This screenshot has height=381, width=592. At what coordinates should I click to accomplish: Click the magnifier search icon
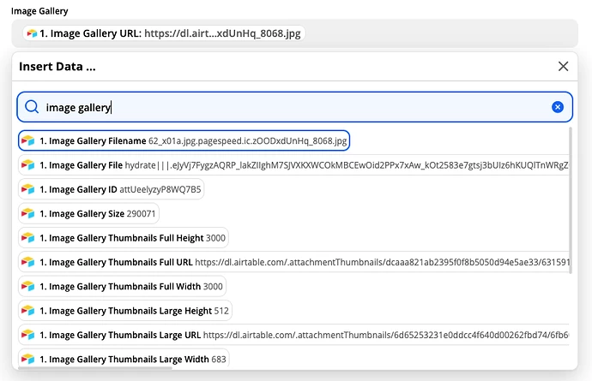click(x=32, y=107)
